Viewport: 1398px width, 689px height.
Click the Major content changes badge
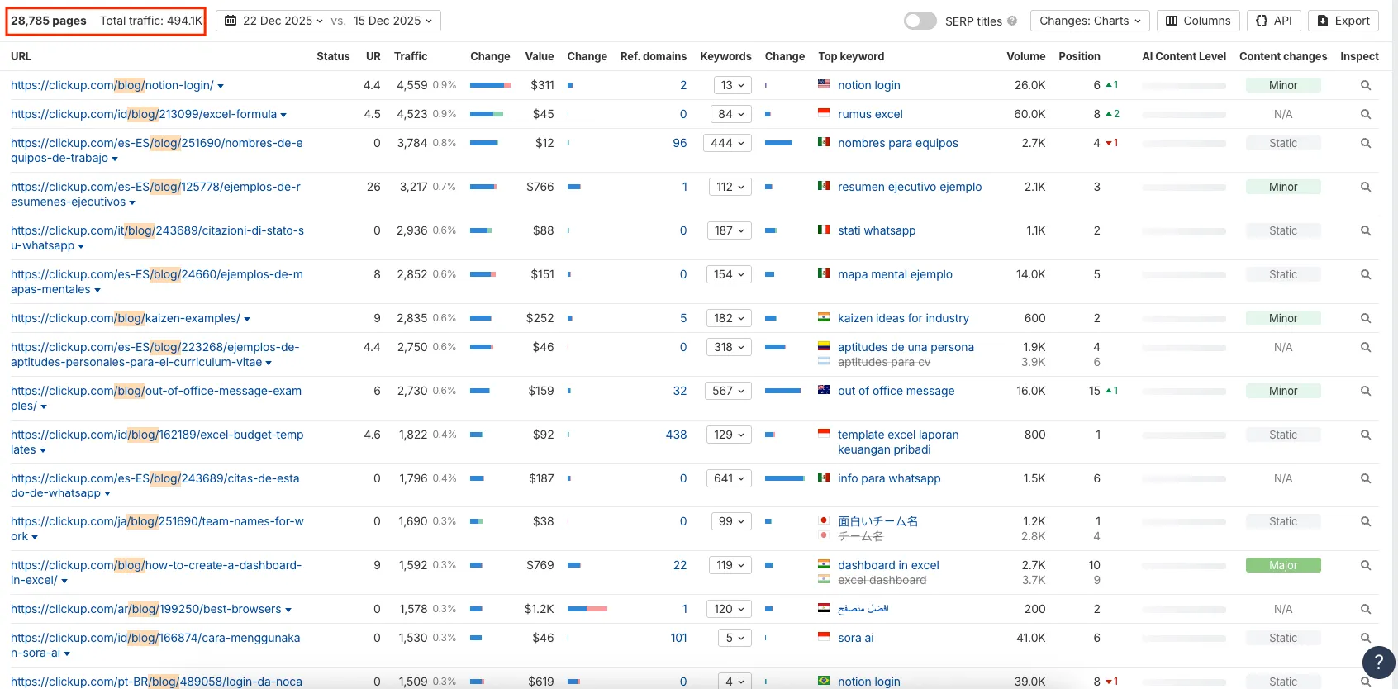[x=1282, y=566]
